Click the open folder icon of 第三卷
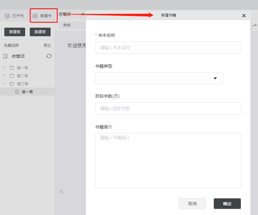258x215 pixels. click(x=12, y=84)
